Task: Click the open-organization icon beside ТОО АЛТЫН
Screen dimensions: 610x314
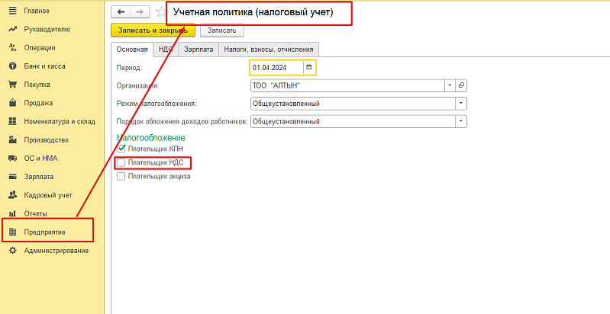Action: tap(461, 85)
